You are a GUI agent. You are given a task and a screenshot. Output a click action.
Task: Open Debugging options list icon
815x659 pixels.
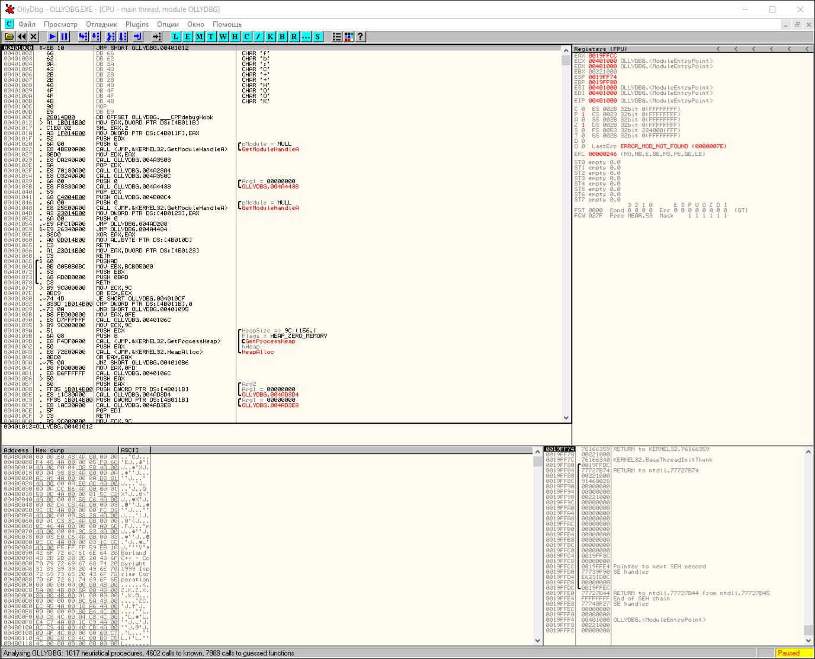pyautogui.click(x=336, y=37)
